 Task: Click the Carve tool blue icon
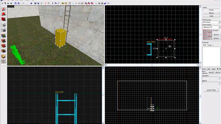pos(31,3)
